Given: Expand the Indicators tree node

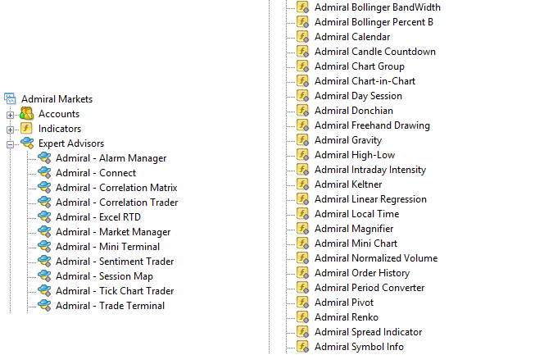Looking at the screenshot, I should coord(11,129).
